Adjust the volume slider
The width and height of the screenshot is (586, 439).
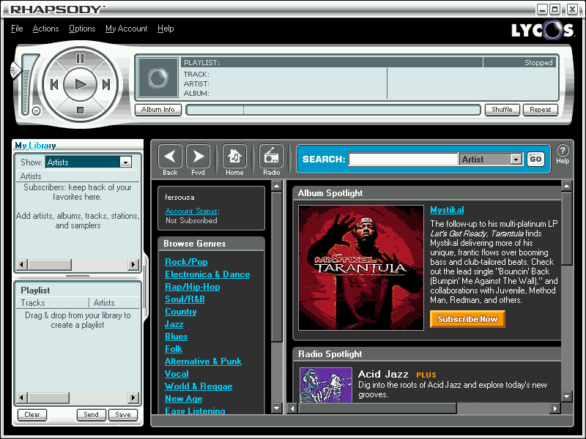pos(27,73)
